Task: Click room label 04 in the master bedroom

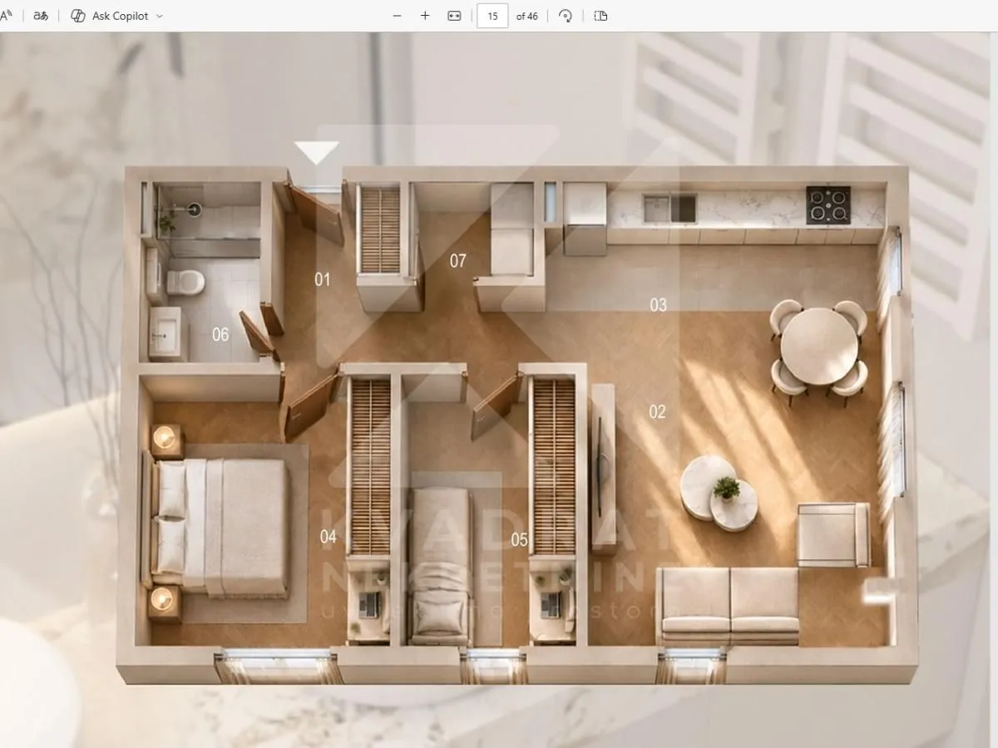Action: [x=329, y=537]
